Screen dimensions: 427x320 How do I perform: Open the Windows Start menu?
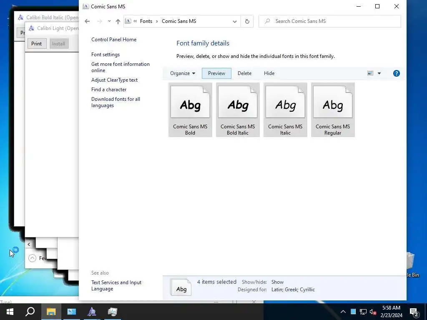[10, 312]
